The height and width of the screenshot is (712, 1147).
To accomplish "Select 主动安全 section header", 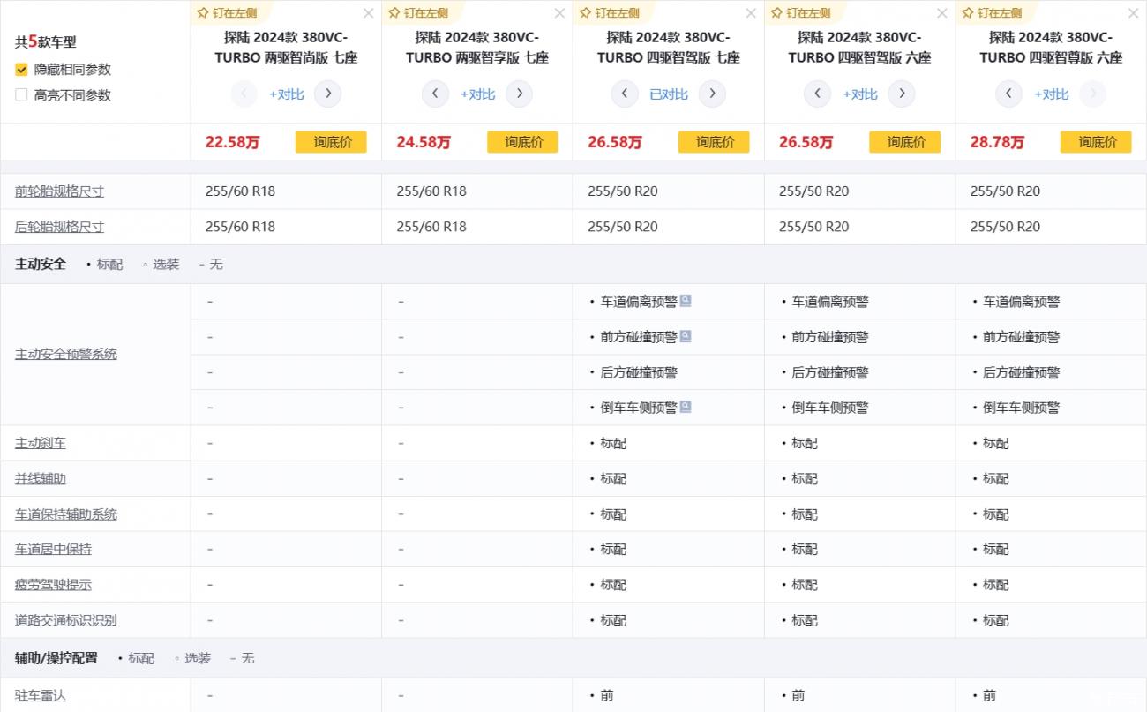I will [x=41, y=264].
